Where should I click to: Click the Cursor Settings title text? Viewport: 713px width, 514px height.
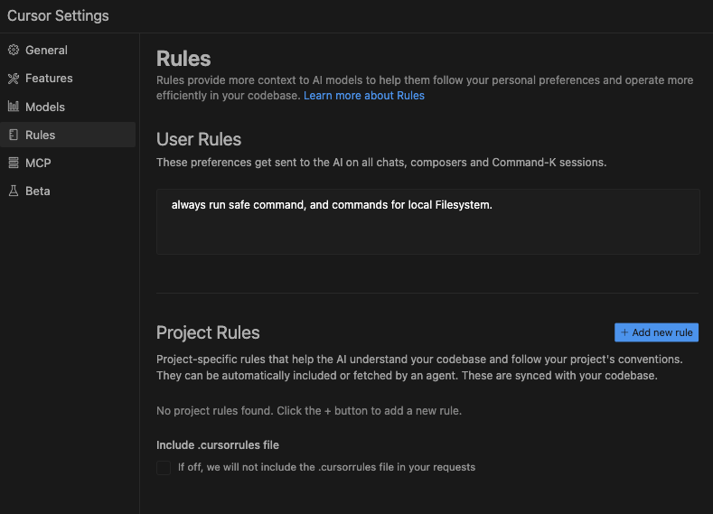(x=58, y=16)
